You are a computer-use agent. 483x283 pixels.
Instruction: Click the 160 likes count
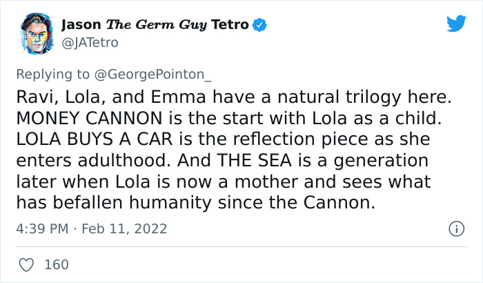click(x=55, y=264)
